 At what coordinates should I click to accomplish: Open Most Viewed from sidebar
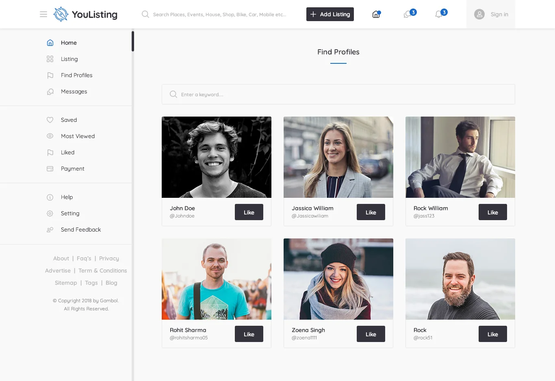point(78,136)
